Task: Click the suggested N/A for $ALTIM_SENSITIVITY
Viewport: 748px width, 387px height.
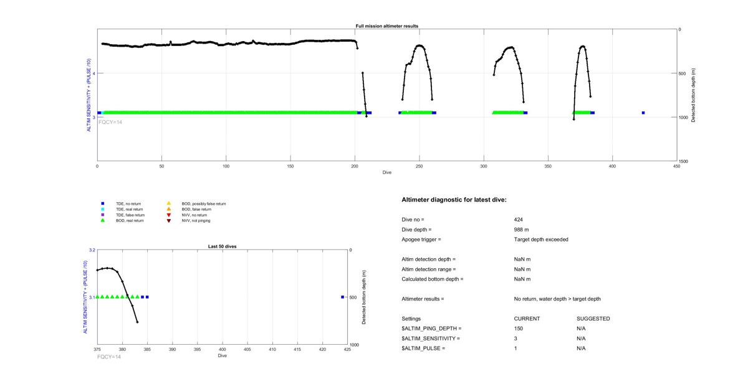Action: pos(581,338)
